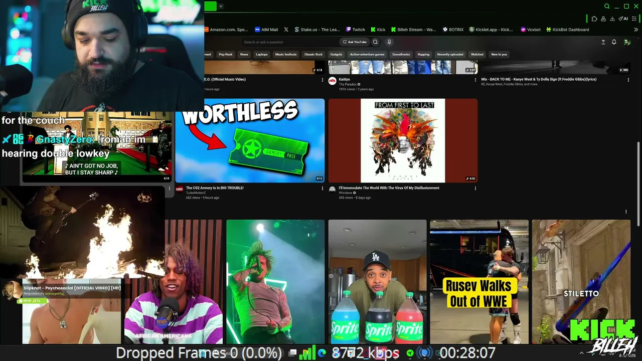Select the Rapping filter chip
642x361 pixels.
tap(424, 54)
